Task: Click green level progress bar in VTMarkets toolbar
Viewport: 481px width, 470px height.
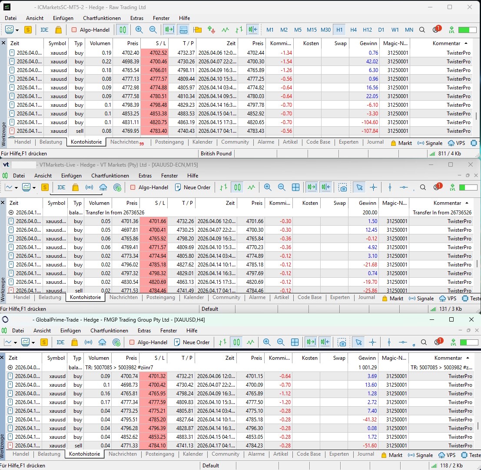Action: 468,187
